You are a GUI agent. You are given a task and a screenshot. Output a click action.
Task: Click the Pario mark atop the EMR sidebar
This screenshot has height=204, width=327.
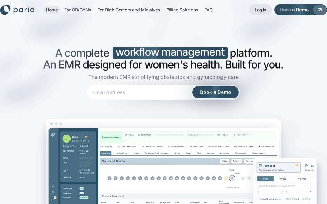pos(53,134)
